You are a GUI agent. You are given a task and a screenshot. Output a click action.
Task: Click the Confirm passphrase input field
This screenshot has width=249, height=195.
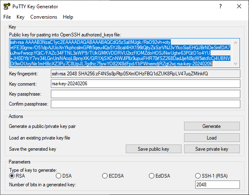point(146,104)
